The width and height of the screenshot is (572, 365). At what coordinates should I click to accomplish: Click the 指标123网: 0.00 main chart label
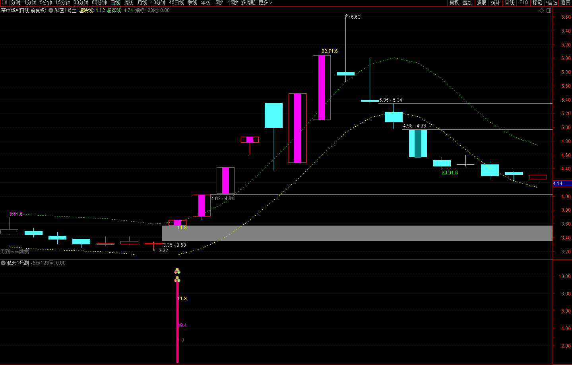(x=152, y=11)
